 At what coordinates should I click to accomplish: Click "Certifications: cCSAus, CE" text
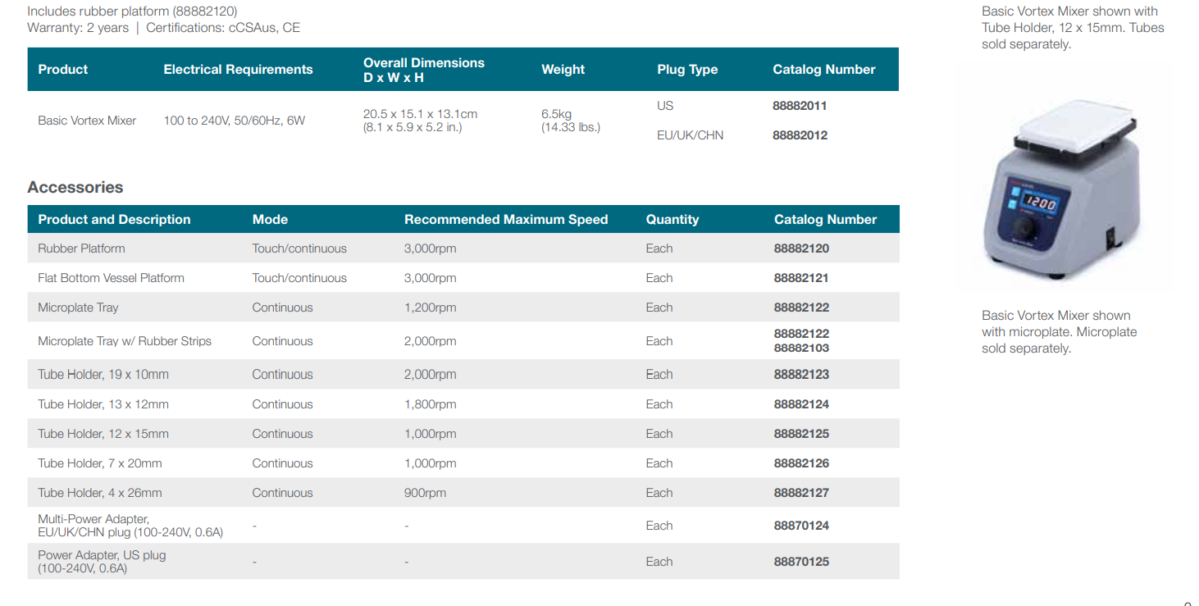click(x=223, y=27)
